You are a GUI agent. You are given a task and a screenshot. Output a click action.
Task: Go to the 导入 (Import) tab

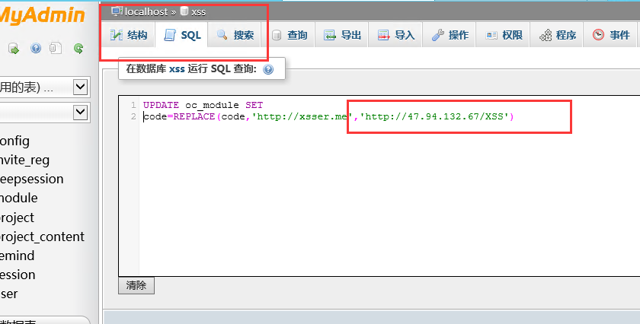pos(395,35)
